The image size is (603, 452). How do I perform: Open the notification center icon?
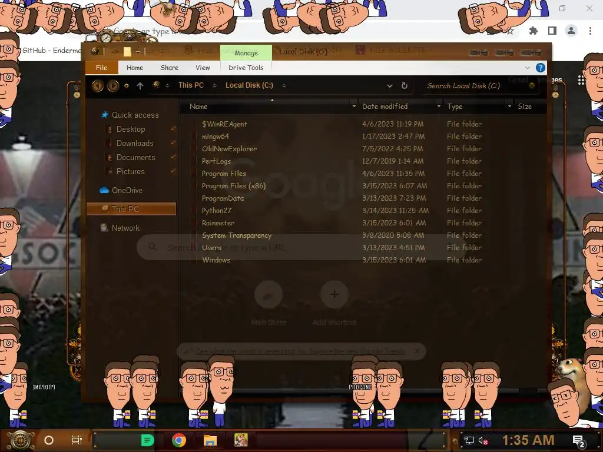coord(578,441)
